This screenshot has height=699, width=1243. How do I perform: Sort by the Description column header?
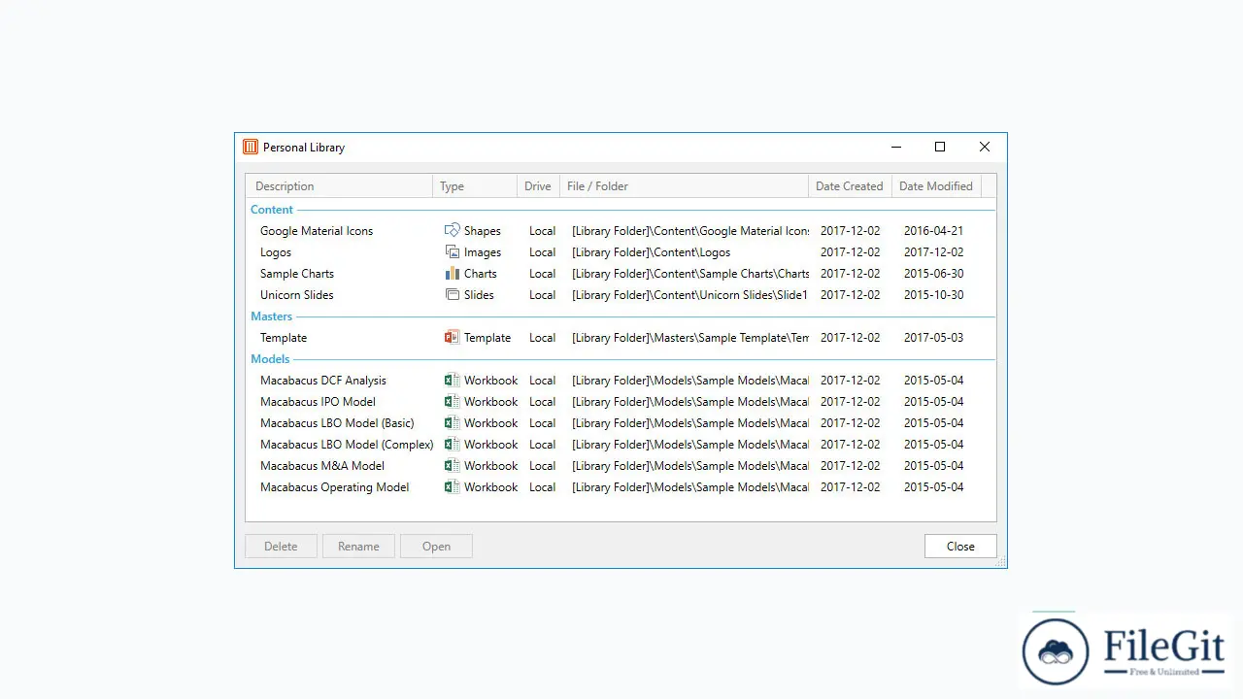pyautogui.click(x=339, y=186)
